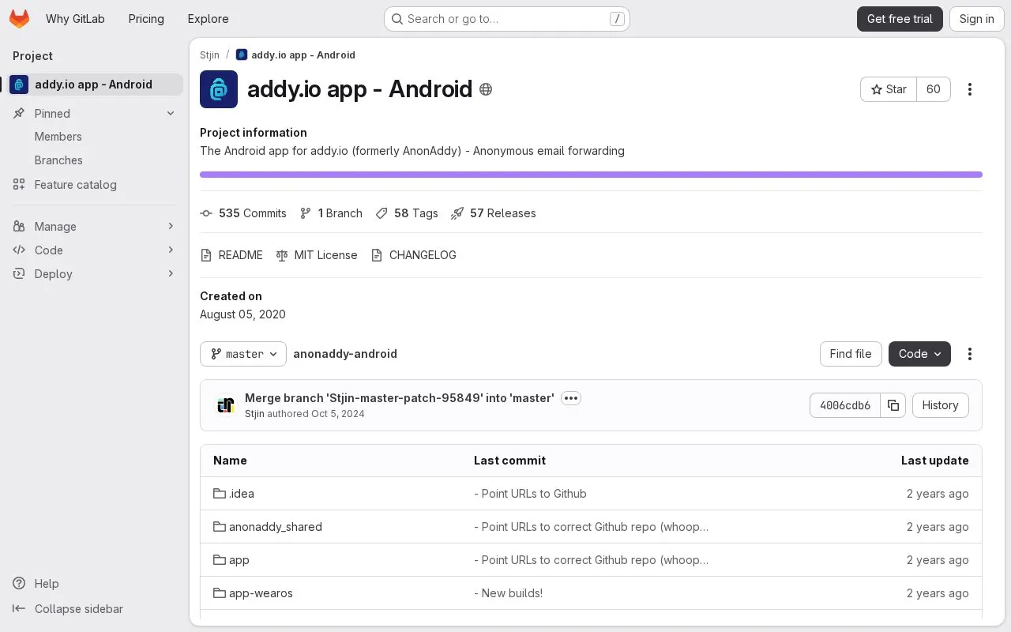Screen dimensions: 1011x632
Task: Click the Sign in button
Action: (x=976, y=19)
